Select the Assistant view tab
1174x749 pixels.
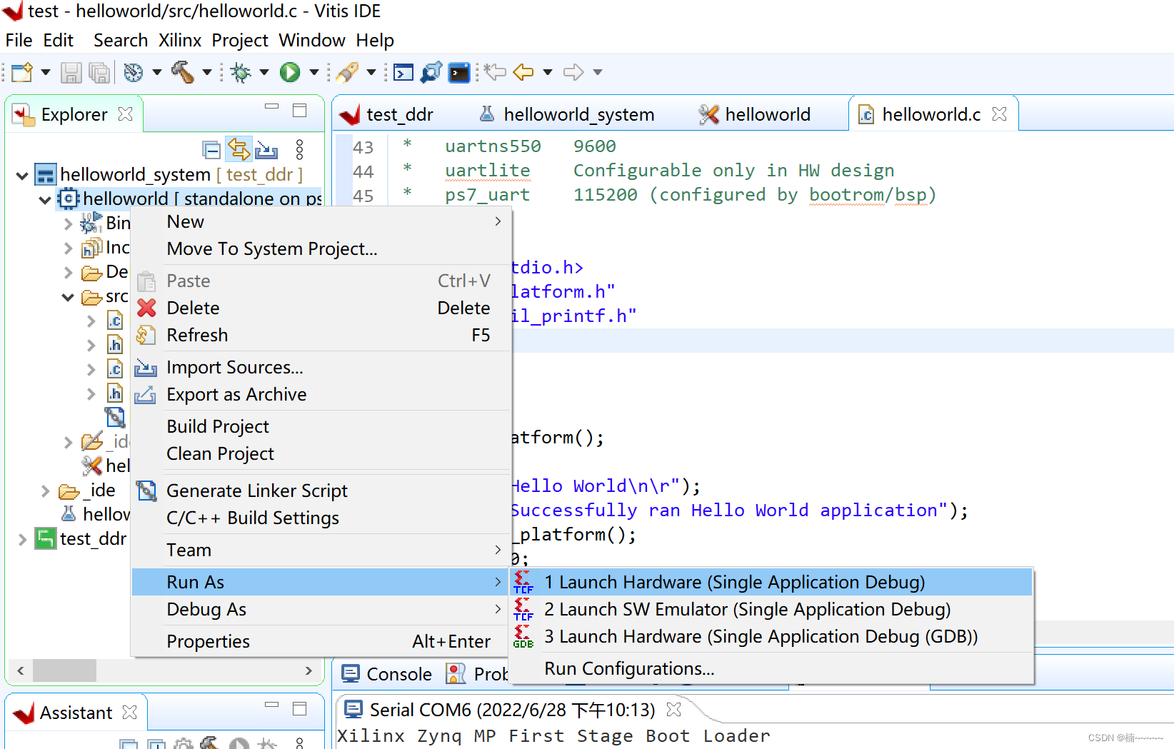click(x=74, y=713)
